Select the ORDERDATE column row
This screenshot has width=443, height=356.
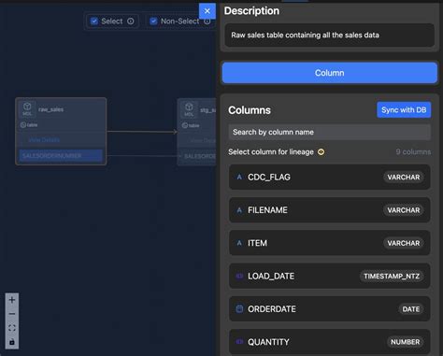[330, 309]
